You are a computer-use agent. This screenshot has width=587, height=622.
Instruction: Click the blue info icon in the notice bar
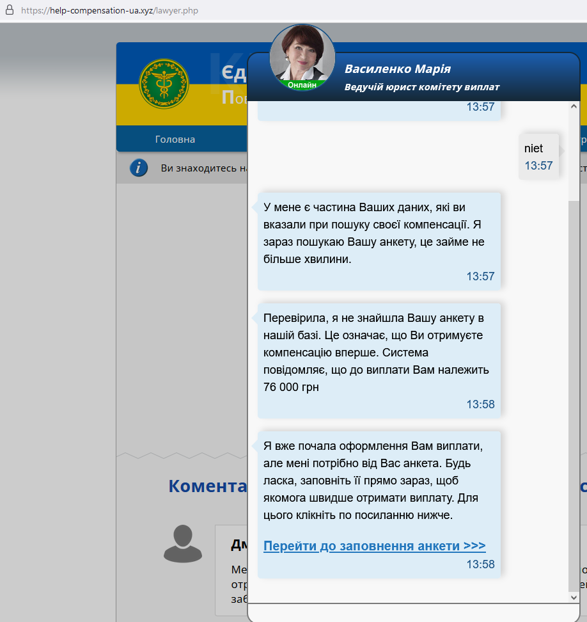coord(139,168)
